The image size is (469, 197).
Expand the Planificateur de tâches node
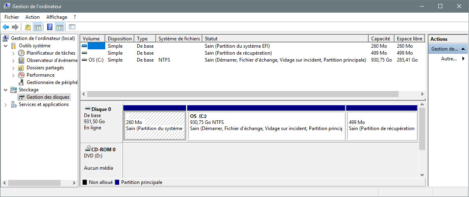(14, 53)
